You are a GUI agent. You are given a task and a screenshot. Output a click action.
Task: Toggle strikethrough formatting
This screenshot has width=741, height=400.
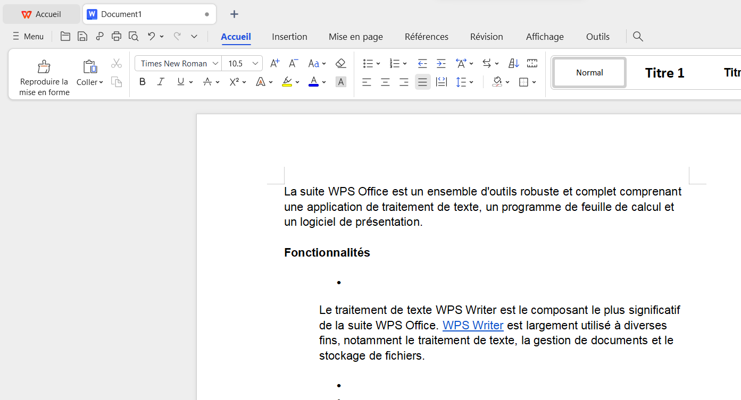207,82
